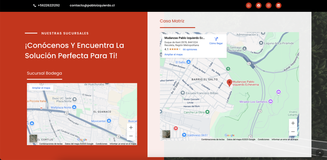This screenshot has width=327, height=160.
Task: Switch Sucursal Bodega map to satellite thumbnail
Action: click(33, 139)
